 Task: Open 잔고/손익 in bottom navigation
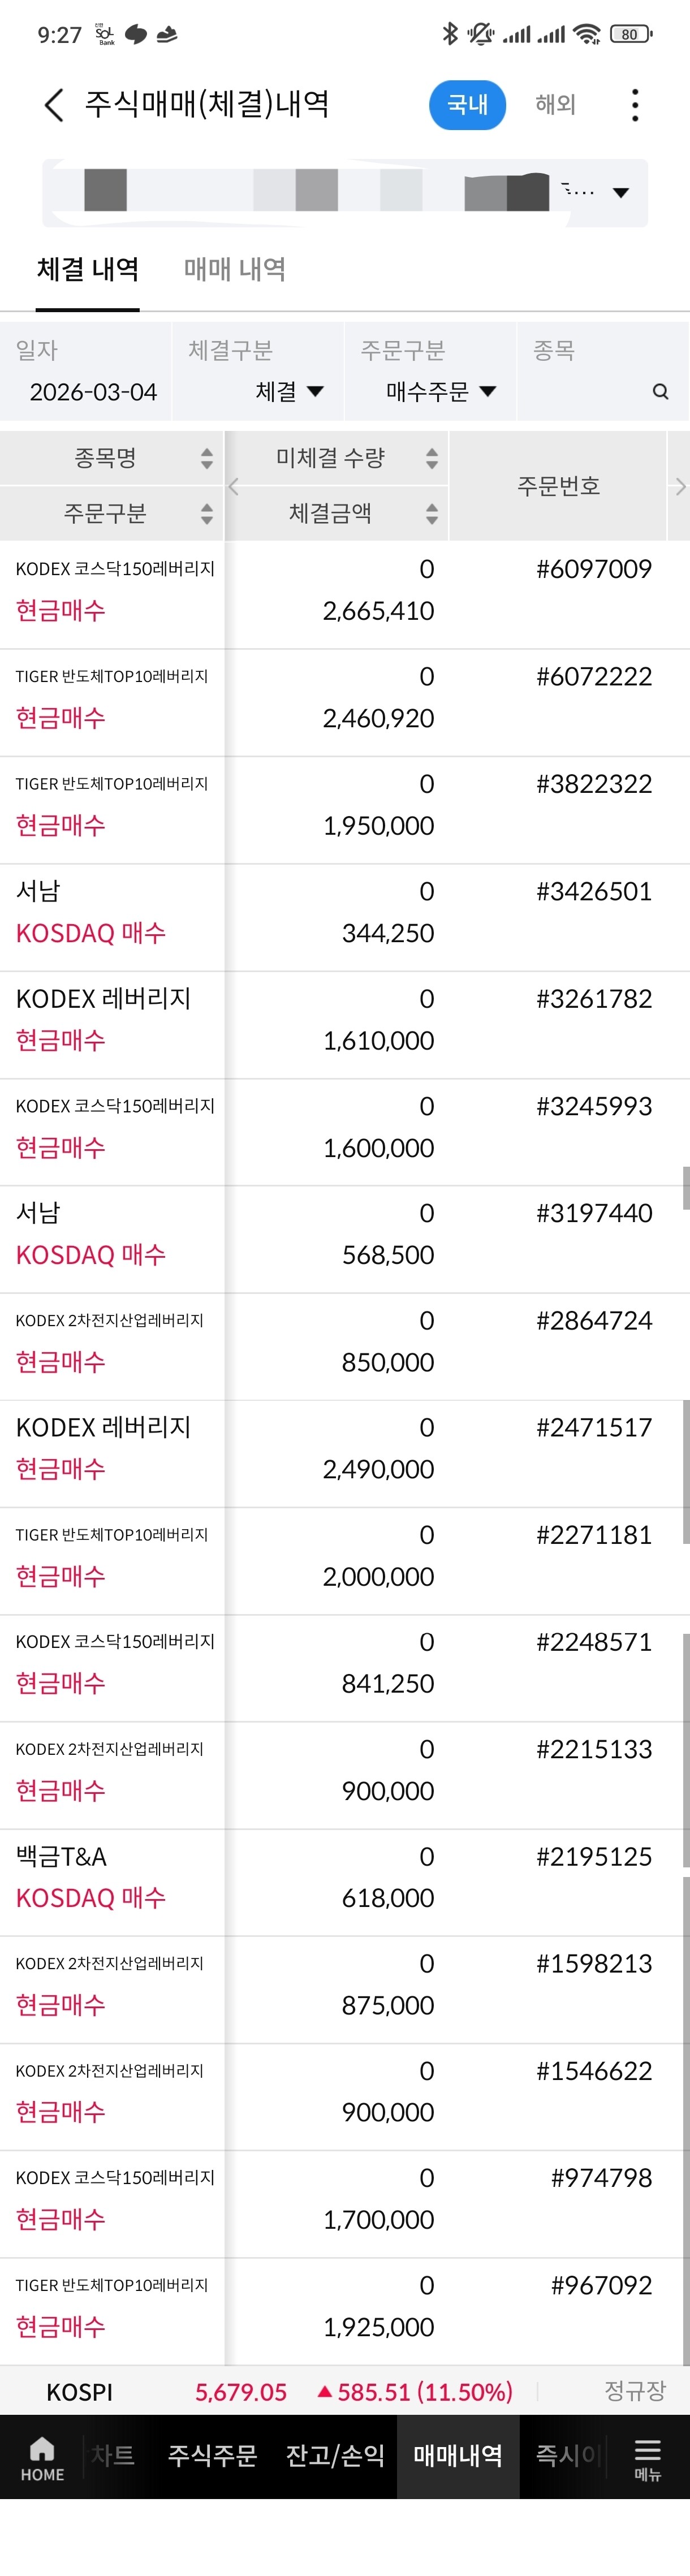(x=335, y=2456)
